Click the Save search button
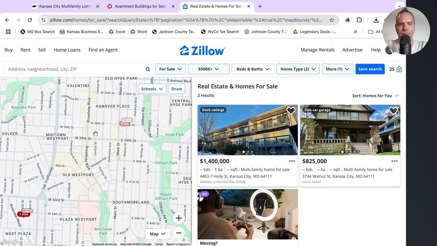The width and height of the screenshot is (437, 246). coord(370,69)
